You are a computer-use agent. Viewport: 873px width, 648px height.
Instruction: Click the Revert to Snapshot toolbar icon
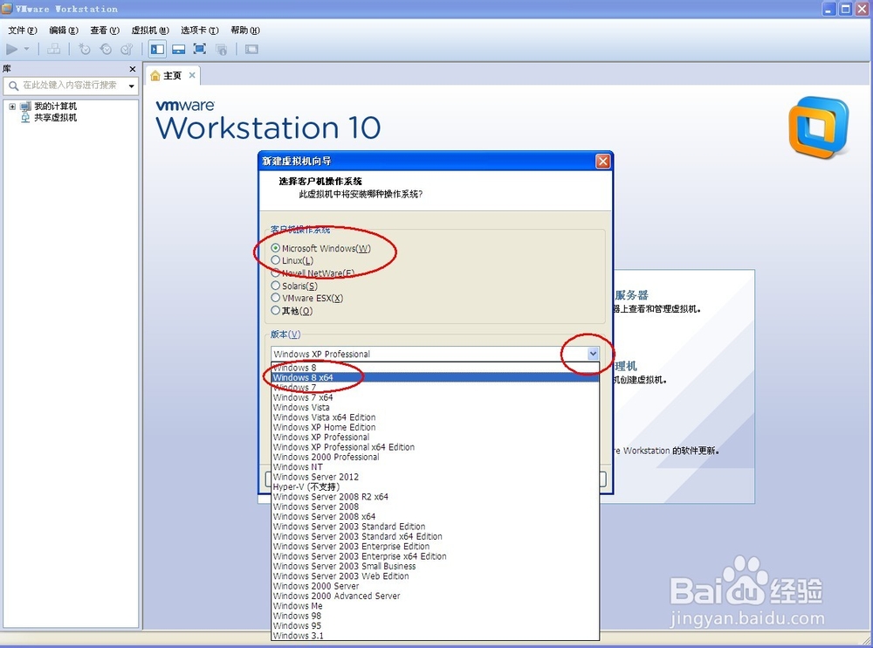pos(106,49)
